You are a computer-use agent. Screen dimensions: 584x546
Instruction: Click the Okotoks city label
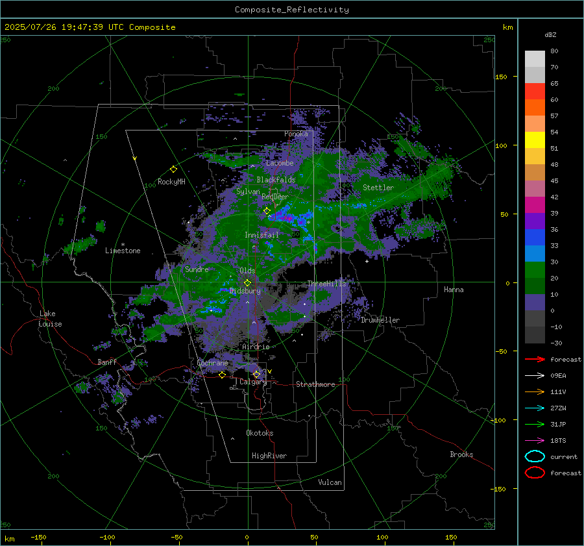coord(260,433)
